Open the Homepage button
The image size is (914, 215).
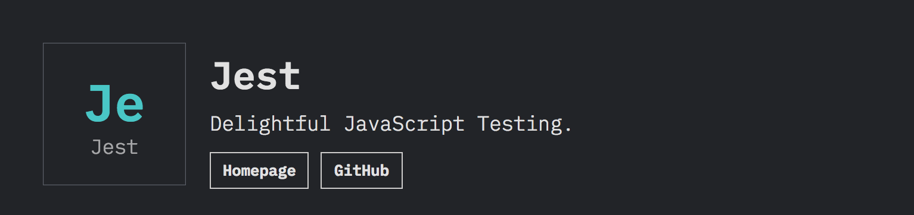click(259, 170)
